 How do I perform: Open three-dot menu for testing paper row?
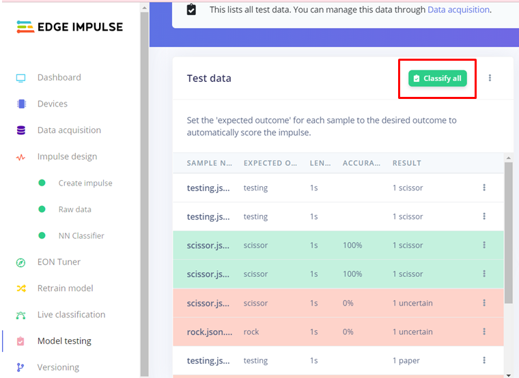(x=484, y=360)
